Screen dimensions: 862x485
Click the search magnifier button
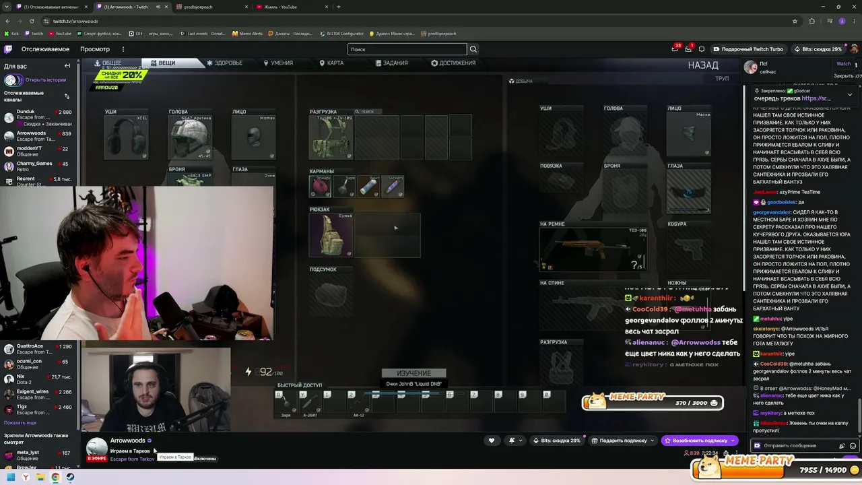tap(473, 49)
